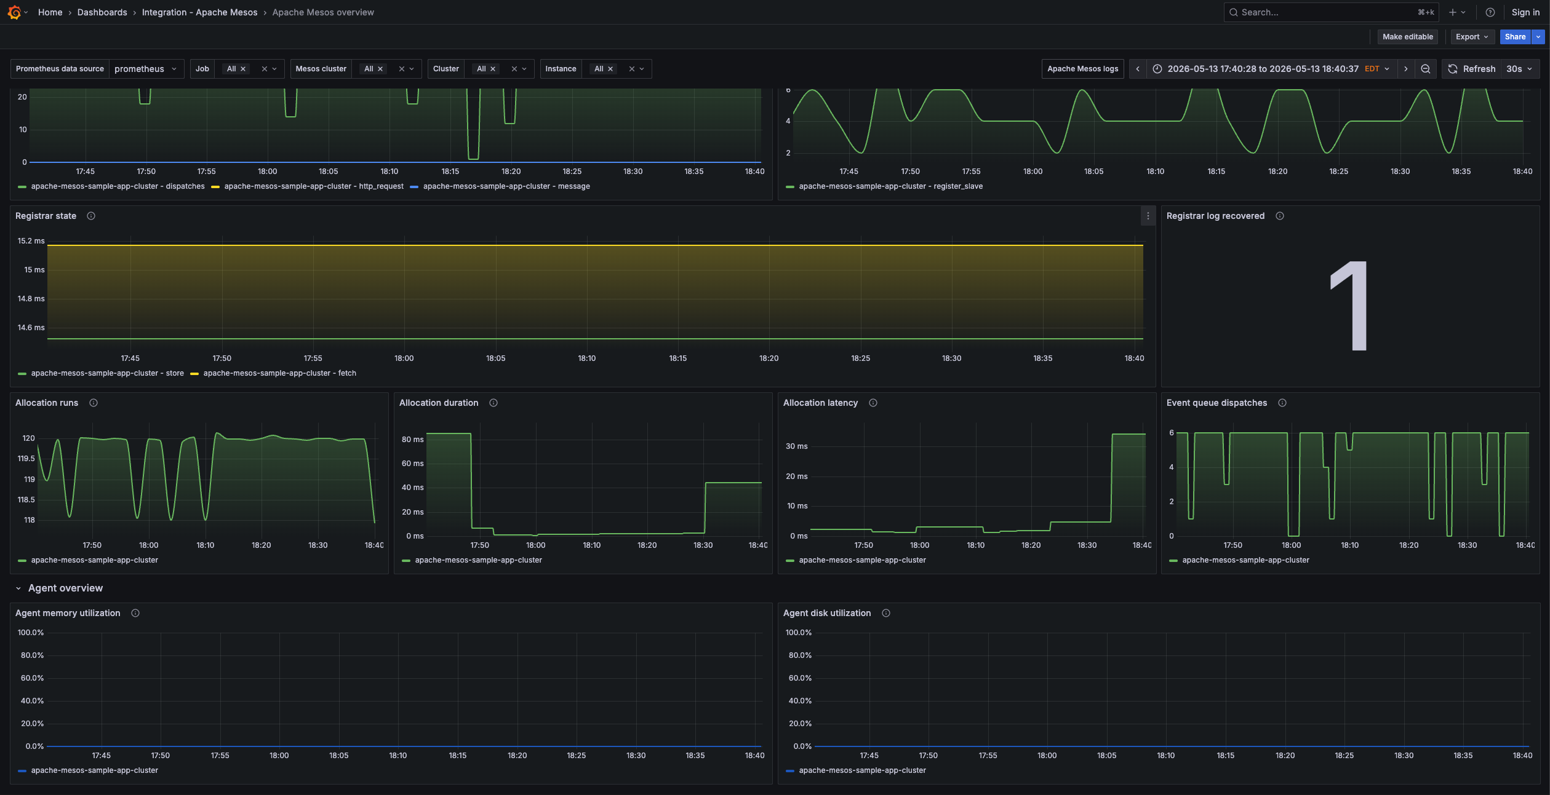The height and width of the screenshot is (795, 1550).
Task: Expand the Instance variable dropdown
Action: pos(642,69)
